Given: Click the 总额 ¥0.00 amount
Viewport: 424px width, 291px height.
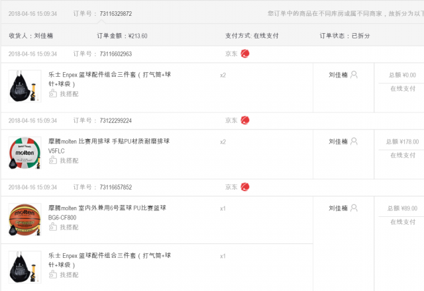Looking at the screenshot, I should [402, 75].
